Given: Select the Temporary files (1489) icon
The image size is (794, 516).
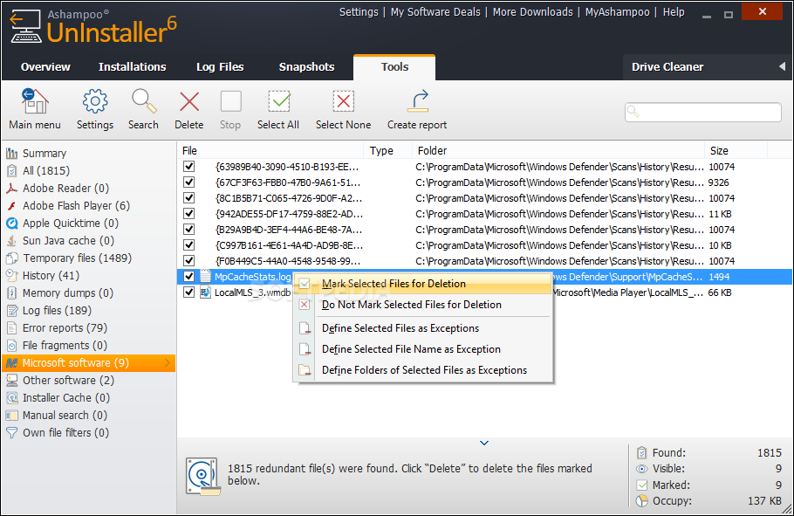Looking at the screenshot, I should coord(11,258).
